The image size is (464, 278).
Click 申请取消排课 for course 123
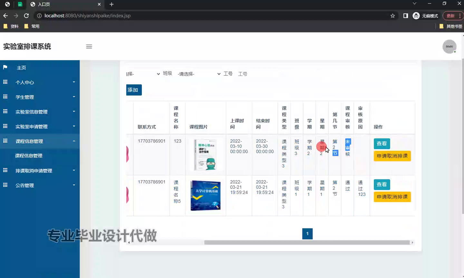392,156
